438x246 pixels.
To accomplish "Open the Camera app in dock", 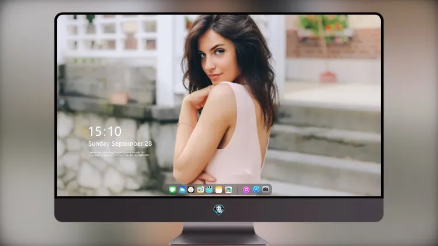I will (266, 189).
